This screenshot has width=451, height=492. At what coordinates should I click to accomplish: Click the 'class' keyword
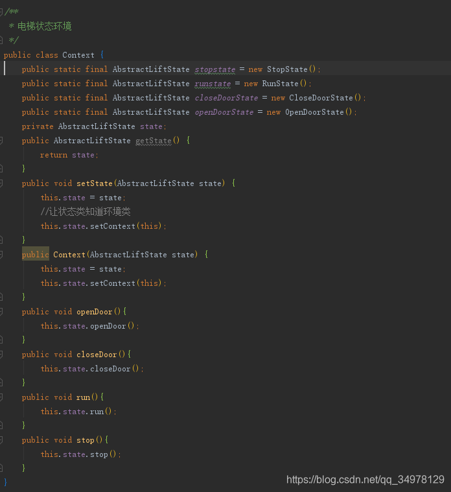pos(47,55)
